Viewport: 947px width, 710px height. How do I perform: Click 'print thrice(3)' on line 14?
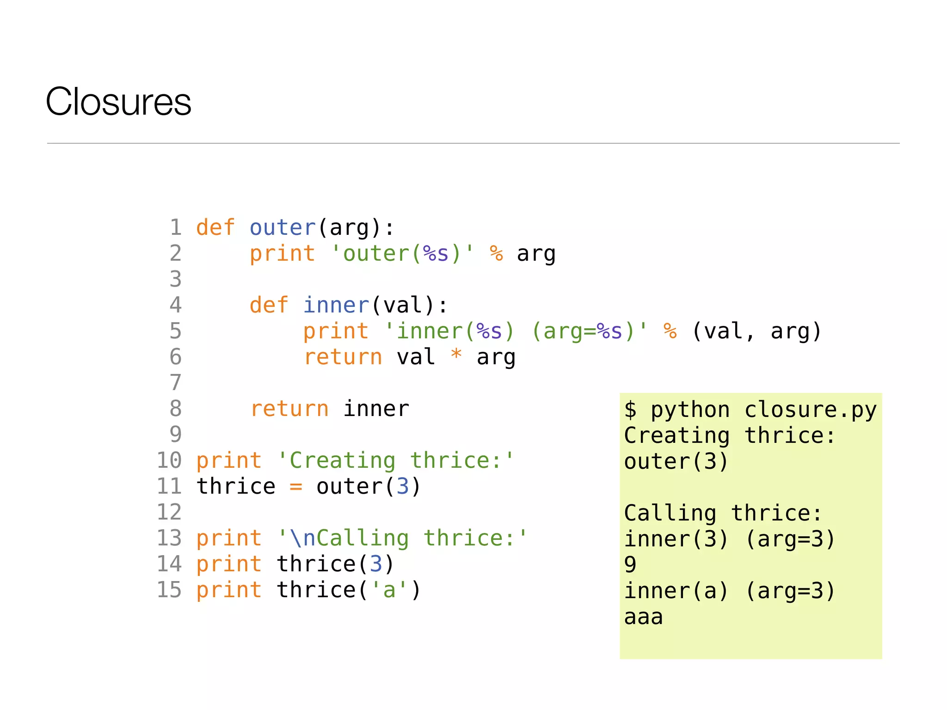click(x=295, y=564)
